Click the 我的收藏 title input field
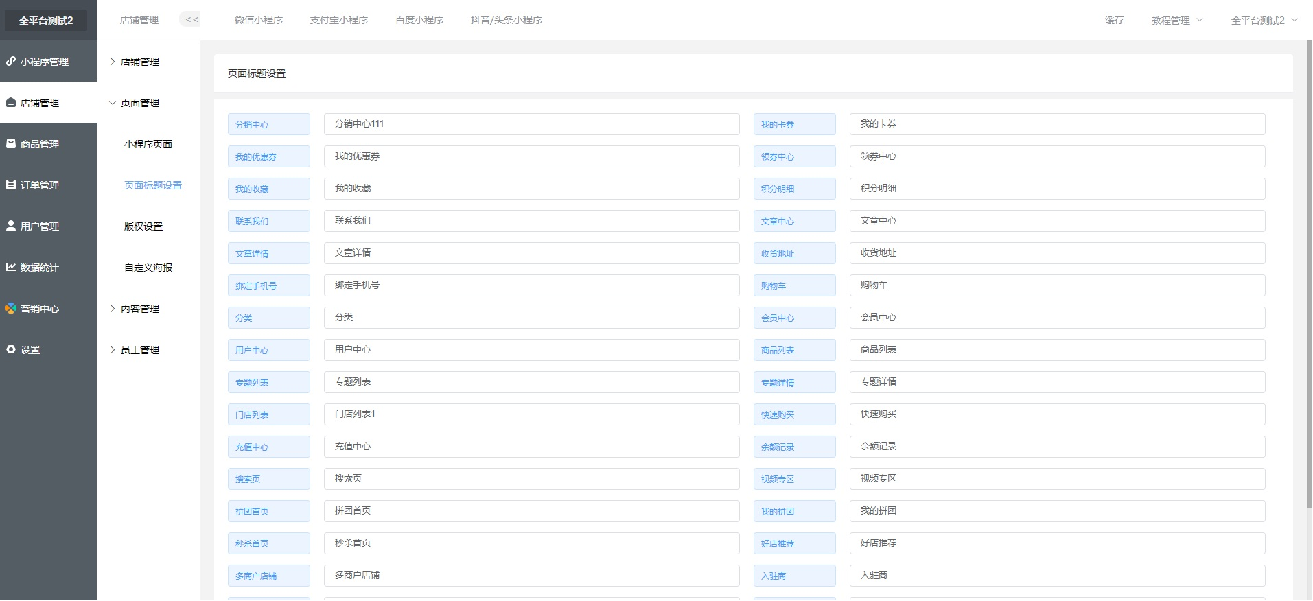This screenshot has width=1313, height=601. (x=532, y=189)
